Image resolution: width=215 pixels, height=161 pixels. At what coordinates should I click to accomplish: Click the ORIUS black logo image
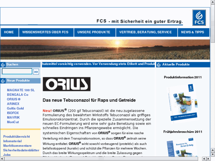point(67,84)
